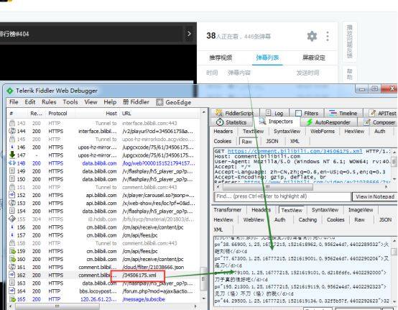The height and width of the screenshot is (310, 398).
Task: Select response ImageView tab
Action: (361, 210)
